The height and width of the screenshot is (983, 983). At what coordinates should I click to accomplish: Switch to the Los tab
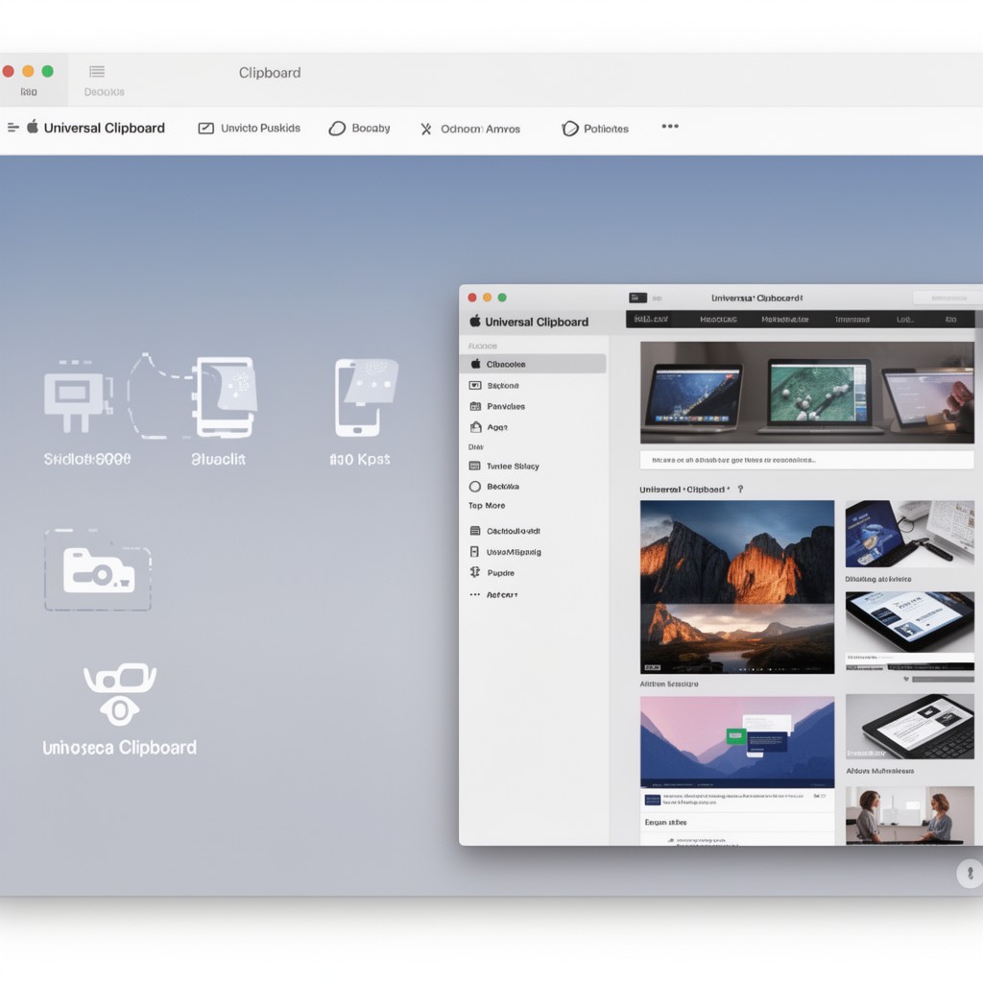(x=904, y=319)
